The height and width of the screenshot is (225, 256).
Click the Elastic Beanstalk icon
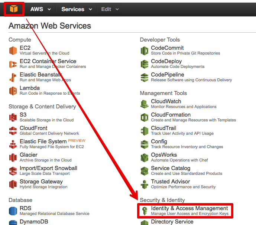13,77
